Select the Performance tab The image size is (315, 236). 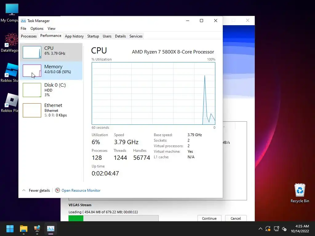tap(51, 36)
